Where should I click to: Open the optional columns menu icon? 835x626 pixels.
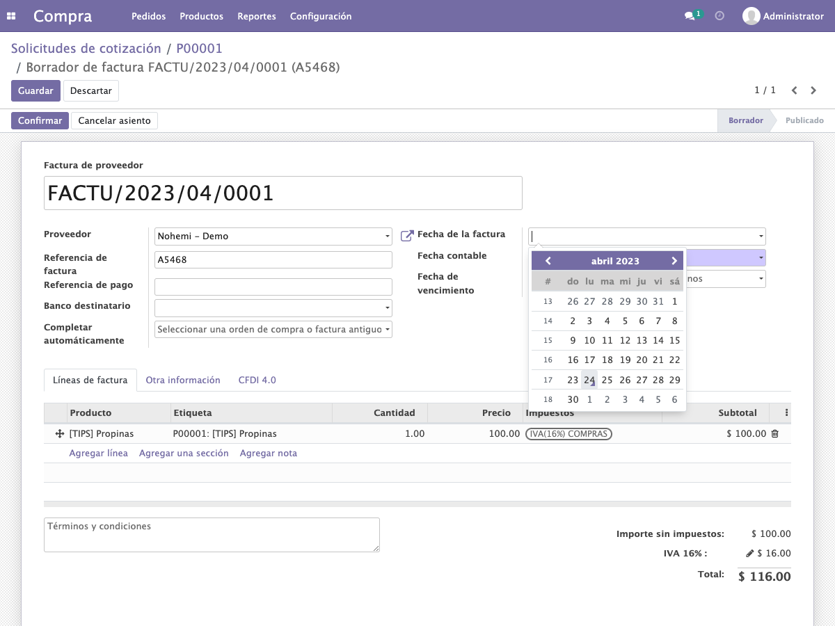[786, 412]
